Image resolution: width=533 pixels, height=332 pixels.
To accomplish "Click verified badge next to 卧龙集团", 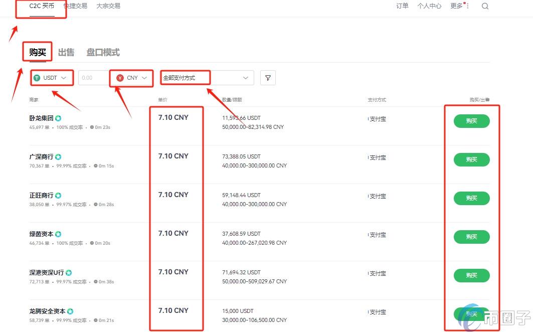I will [x=58, y=118].
